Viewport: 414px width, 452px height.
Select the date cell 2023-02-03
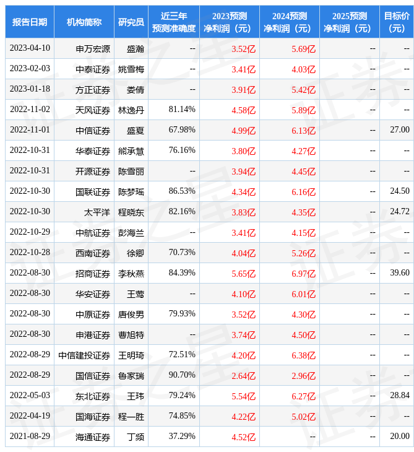point(30,69)
